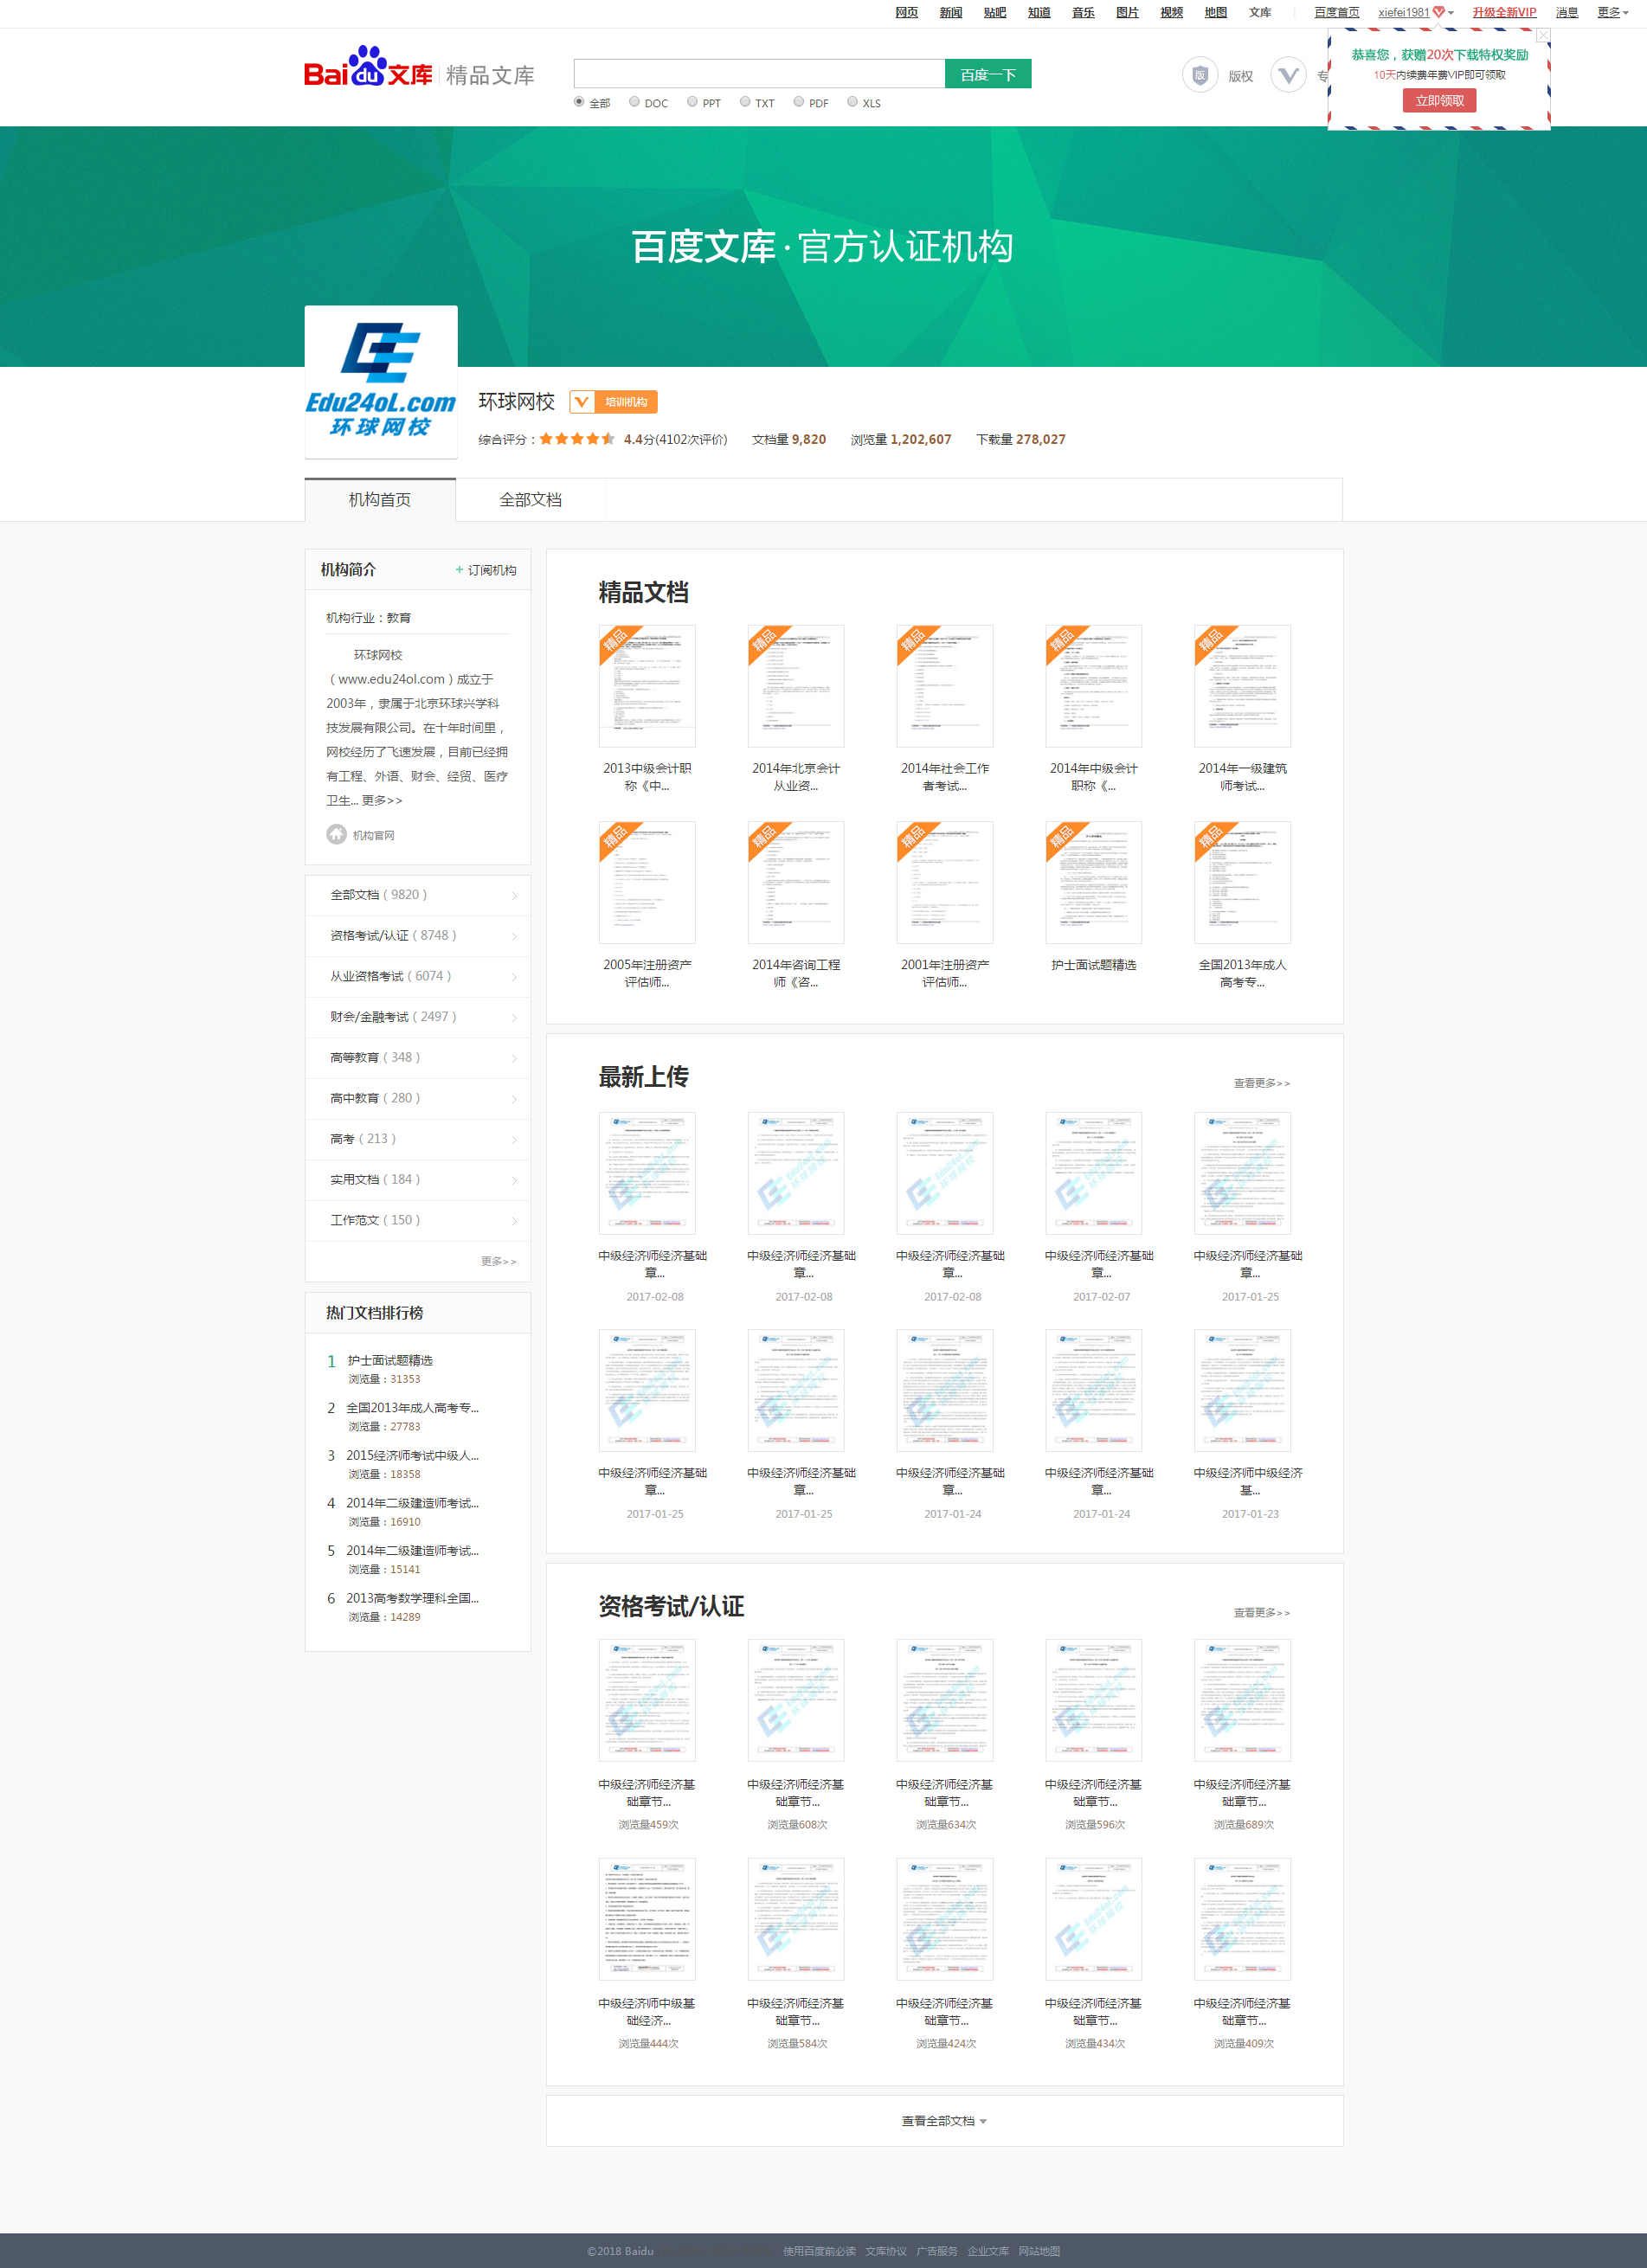Screen dimensions: 1647x2268
Task: Click 文库协议 footer link
Action: (x=886, y=2251)
